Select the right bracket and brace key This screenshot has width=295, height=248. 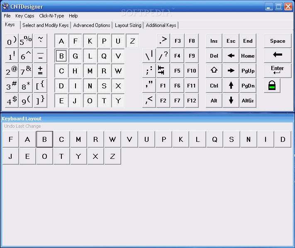coord(40,100)
